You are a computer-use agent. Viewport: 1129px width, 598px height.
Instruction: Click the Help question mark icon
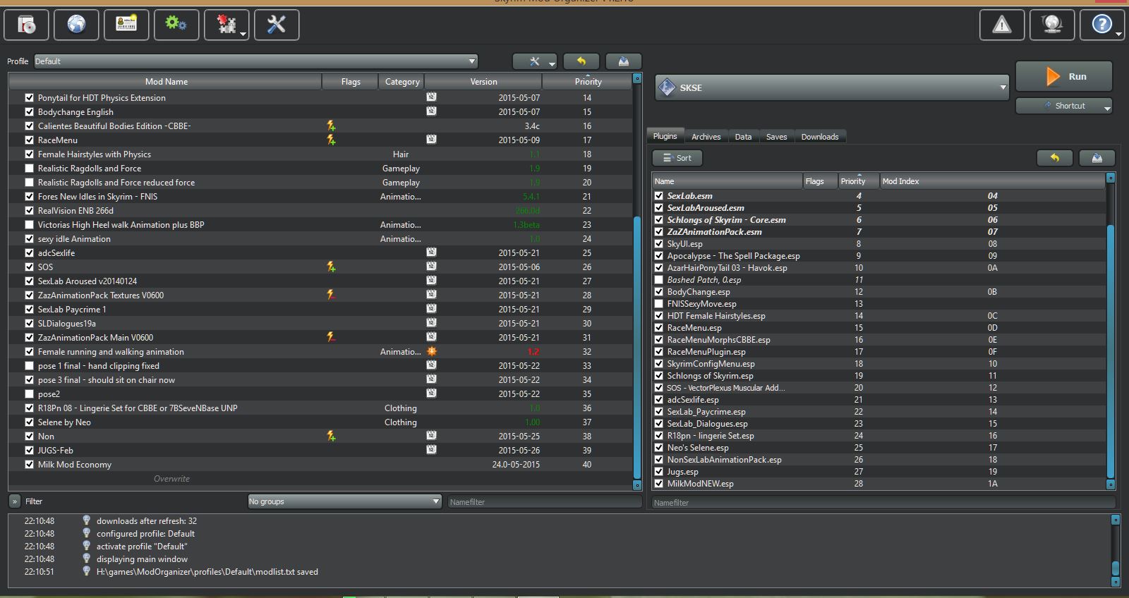coord(1101,25)
